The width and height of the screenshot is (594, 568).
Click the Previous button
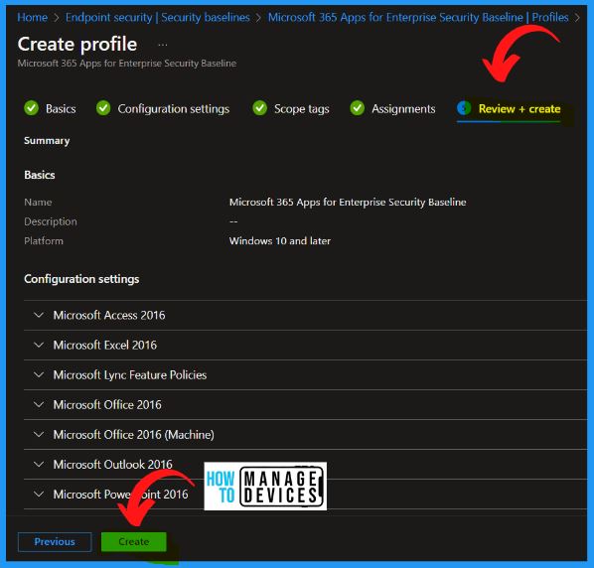click(55, 542)
